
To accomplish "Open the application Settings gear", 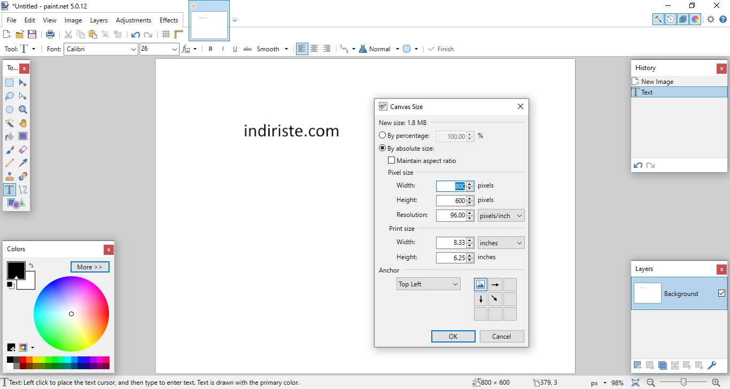I will coord(711,19).
